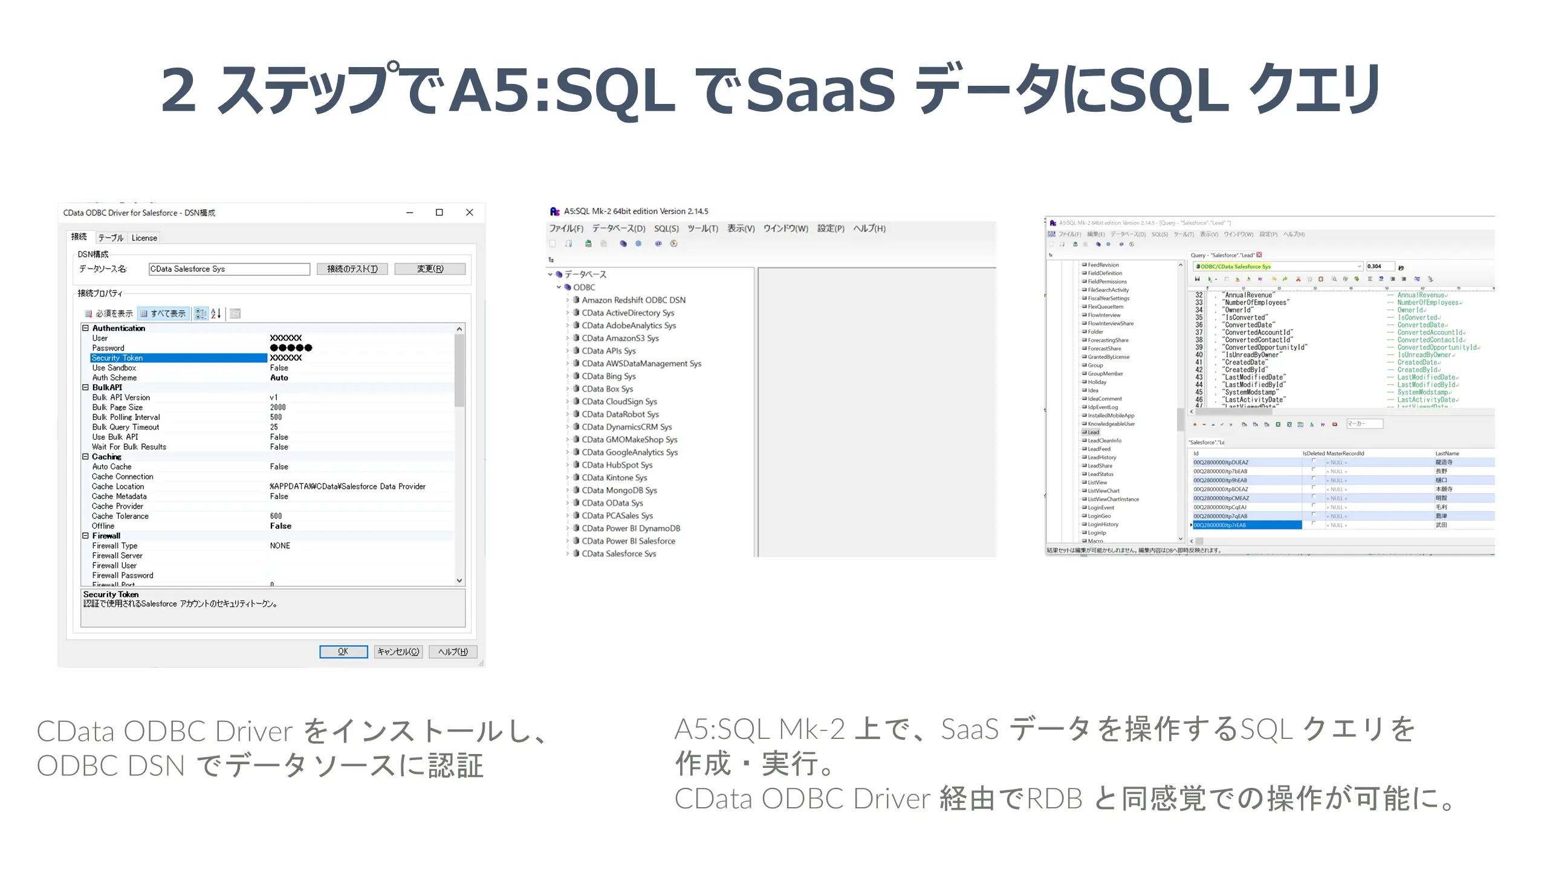Switch to the License tab in DSN dialog

(144, 237)
